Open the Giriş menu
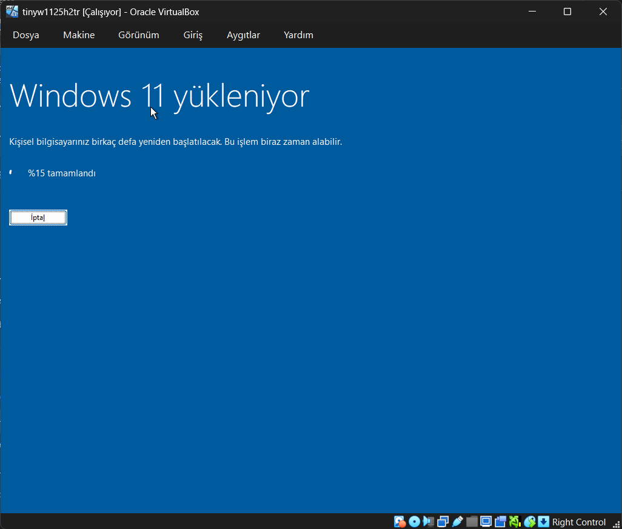 coord(193,35)
